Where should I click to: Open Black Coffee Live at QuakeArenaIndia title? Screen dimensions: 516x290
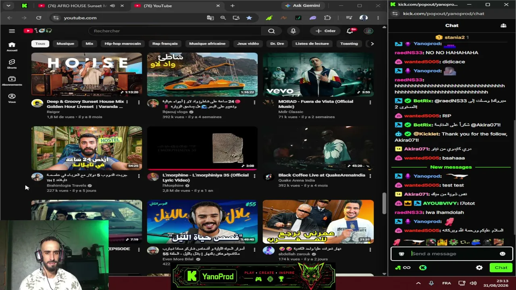coord(321,175)
